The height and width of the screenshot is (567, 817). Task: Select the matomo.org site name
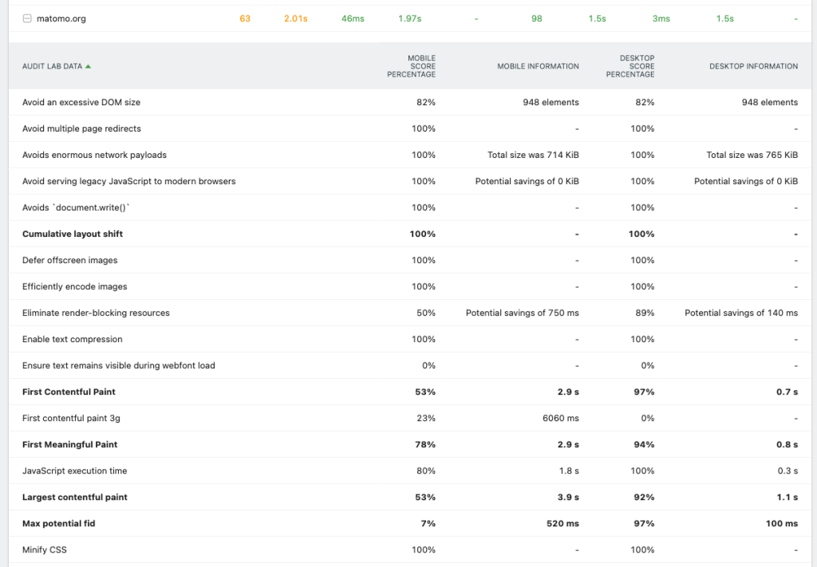(61, 18)
